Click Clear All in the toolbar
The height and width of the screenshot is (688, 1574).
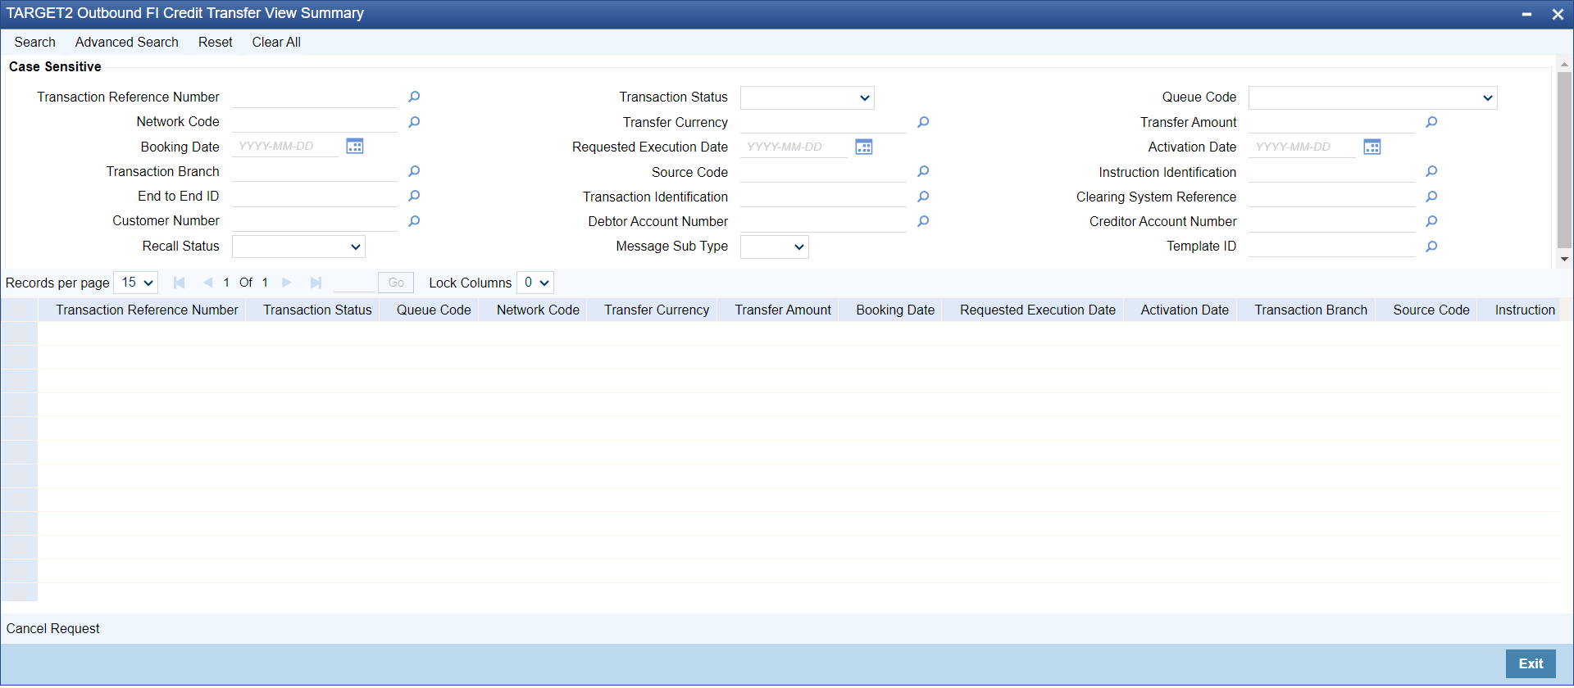pos(276,43)
